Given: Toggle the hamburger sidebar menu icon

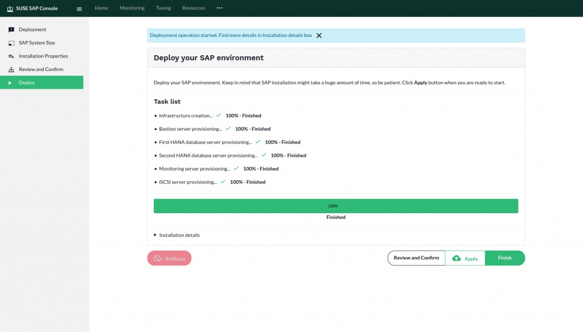Looking at the screenshot, I should click(79, 9).
